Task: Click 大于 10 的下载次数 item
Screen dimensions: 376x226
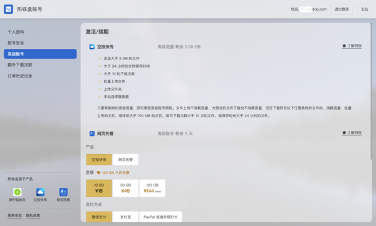Action: (x=119, y=74)
